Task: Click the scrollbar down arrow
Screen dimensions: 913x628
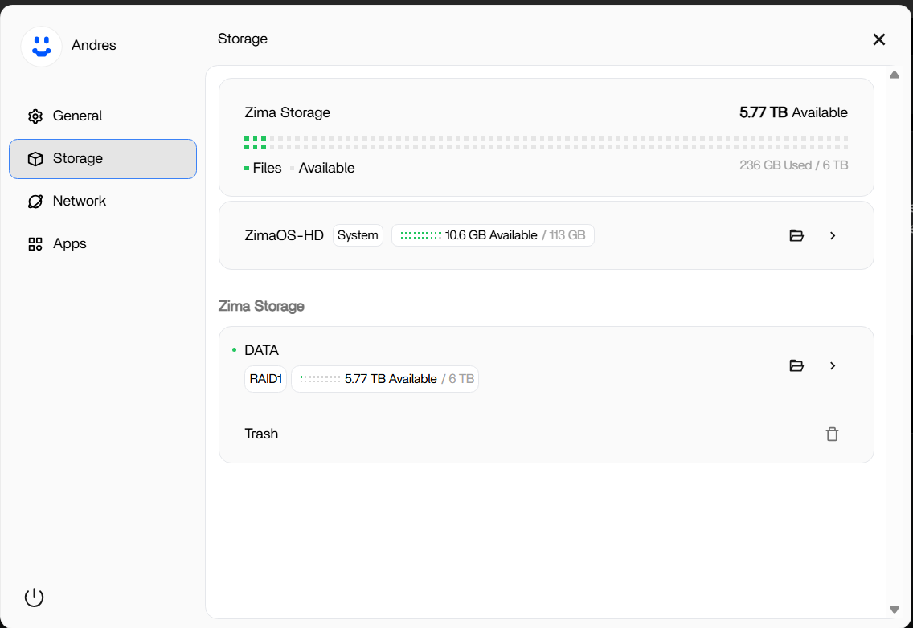Action: (894, 610)
